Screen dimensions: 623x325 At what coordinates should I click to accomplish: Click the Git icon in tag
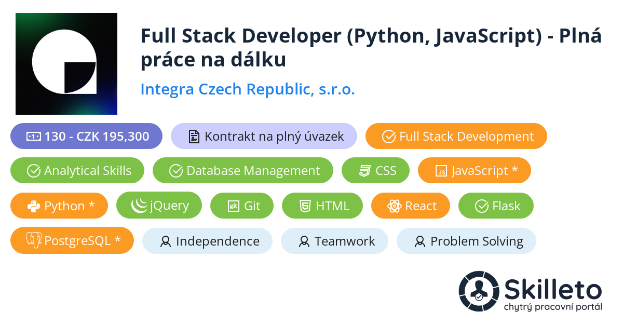233,206
